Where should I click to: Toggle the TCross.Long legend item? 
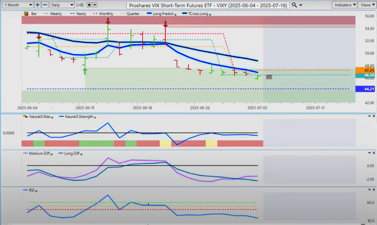(x=198, y=14)
